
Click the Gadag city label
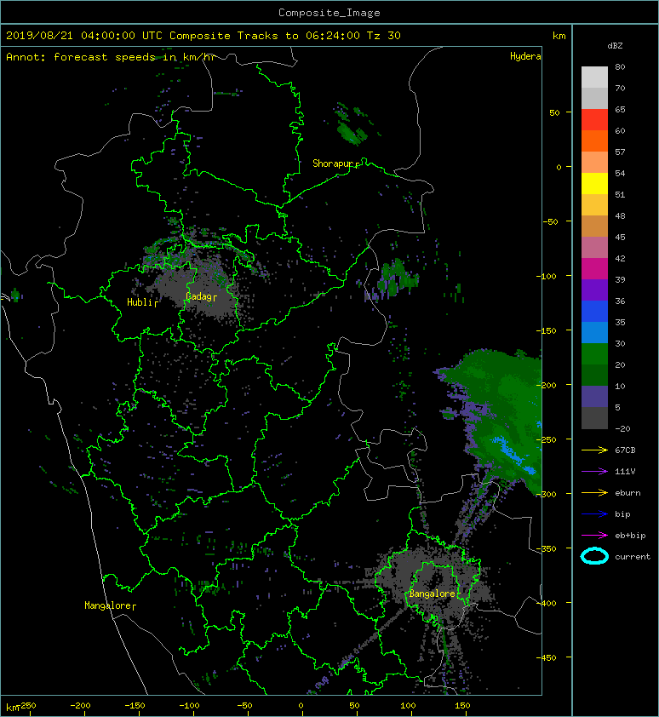201,296
